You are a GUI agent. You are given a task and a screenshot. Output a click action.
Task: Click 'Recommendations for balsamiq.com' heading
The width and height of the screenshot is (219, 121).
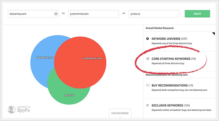167,75
